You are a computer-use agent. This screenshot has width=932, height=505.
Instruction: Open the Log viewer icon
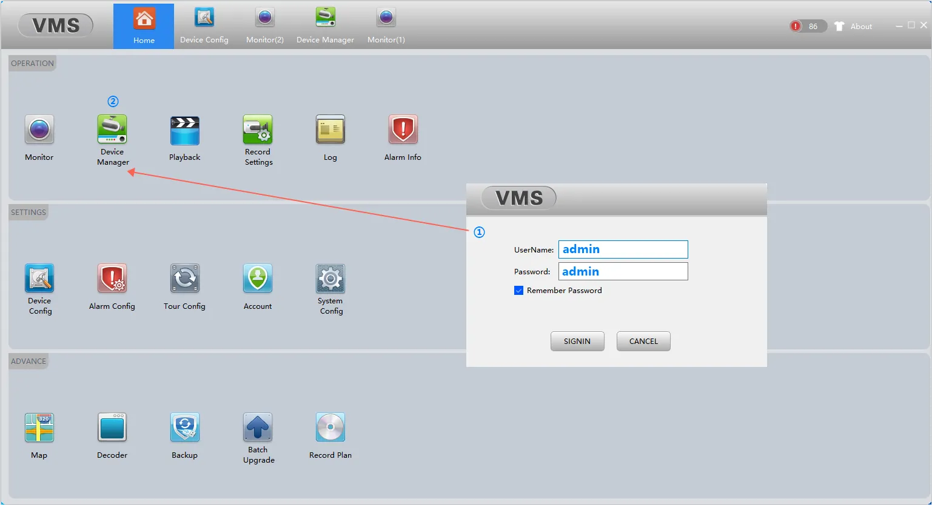(330, 130)
